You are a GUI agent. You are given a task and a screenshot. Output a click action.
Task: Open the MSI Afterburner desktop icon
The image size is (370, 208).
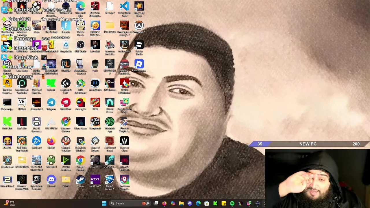click(x=80, y=86)
